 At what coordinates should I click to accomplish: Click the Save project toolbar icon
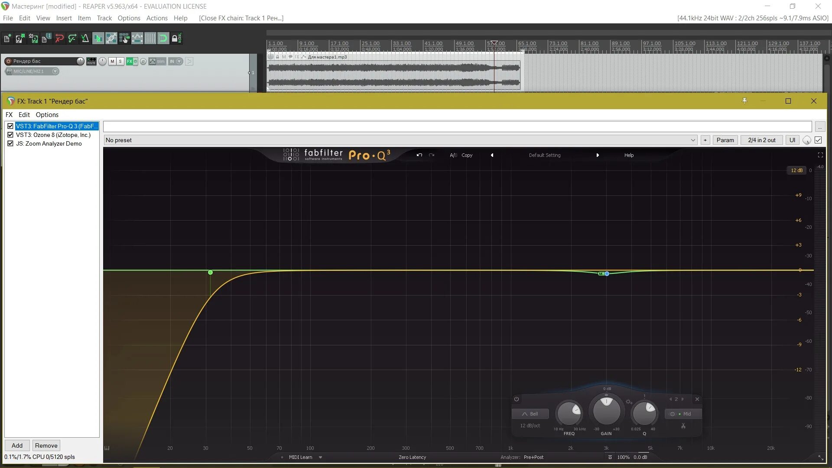(x=33, y=39)
